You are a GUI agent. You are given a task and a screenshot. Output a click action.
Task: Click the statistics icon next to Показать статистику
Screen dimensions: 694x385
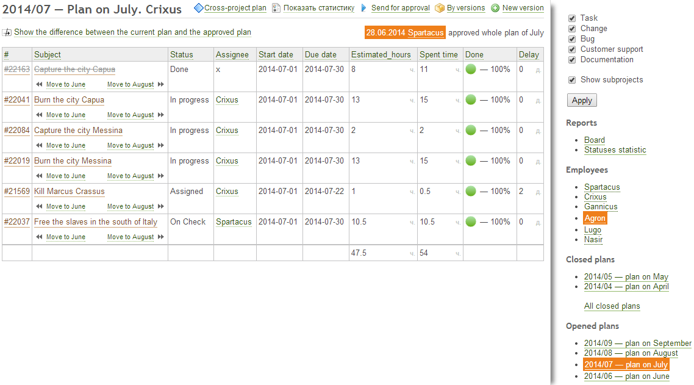click(x=276, y=9)
